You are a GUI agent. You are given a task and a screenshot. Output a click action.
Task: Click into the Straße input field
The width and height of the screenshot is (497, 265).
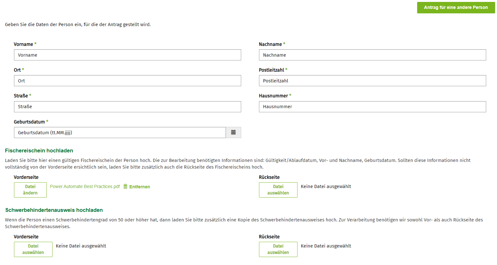pos(127,107)
